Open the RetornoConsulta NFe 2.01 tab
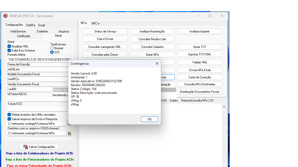 click(197, 101)
